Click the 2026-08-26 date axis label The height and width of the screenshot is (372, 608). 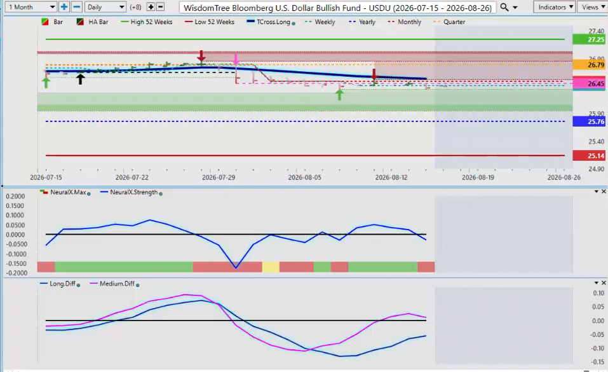coord(564,177)
